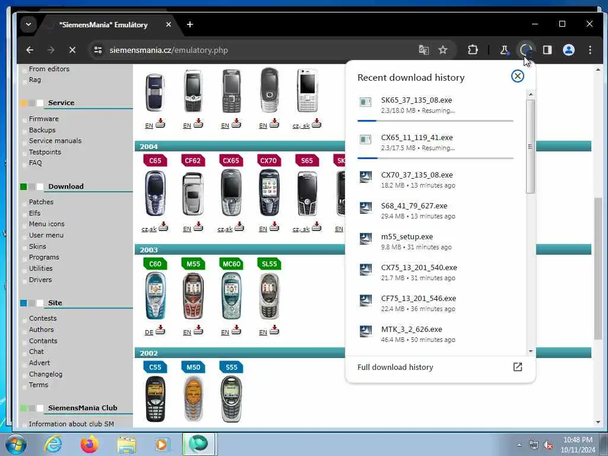The height and width of the screenshot is (456, 608).
Task: Select the SiemensMania Emulátory tab
Action: click(103, 25)
